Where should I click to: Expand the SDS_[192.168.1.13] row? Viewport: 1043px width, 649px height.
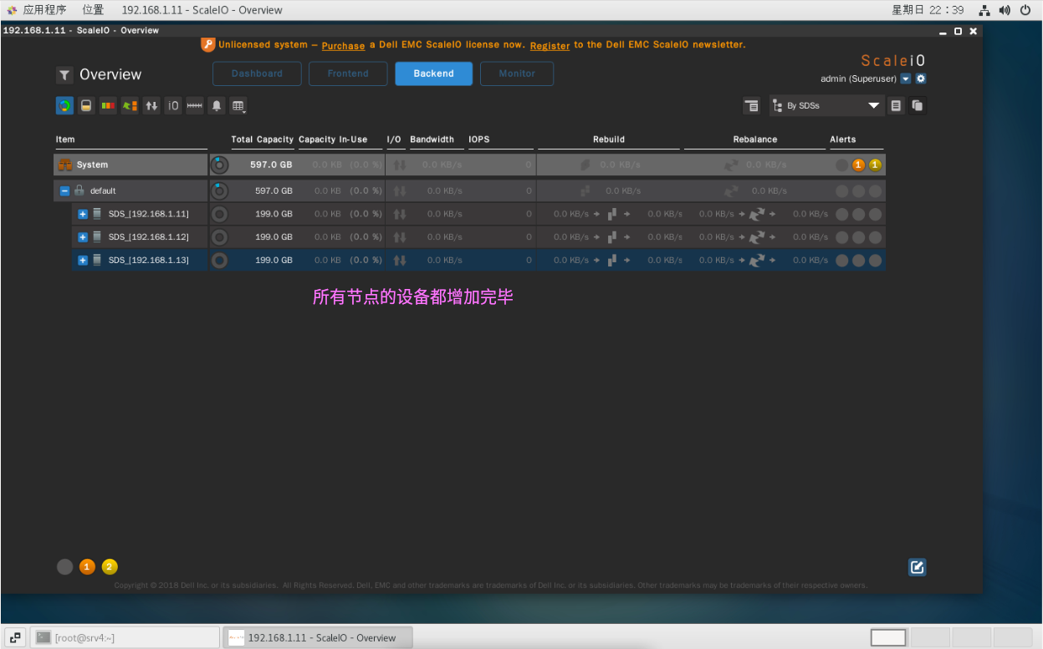(83, 261)
